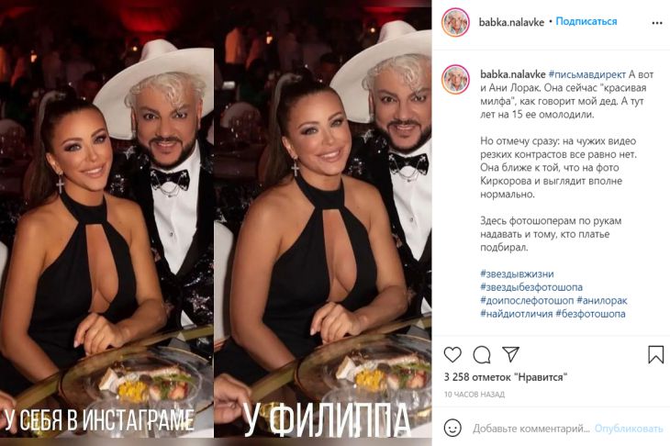Viewport: 670px width, 446px height.
Task: Open comments via speech bubble icon
Action: click(x=482, y=354)
